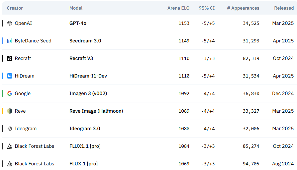Click the appearances count 31,293
The image size is (297, 170).
[x=251, y=41]
